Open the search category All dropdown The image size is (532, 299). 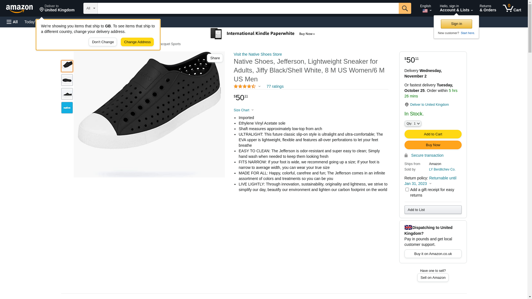point(90,8)
